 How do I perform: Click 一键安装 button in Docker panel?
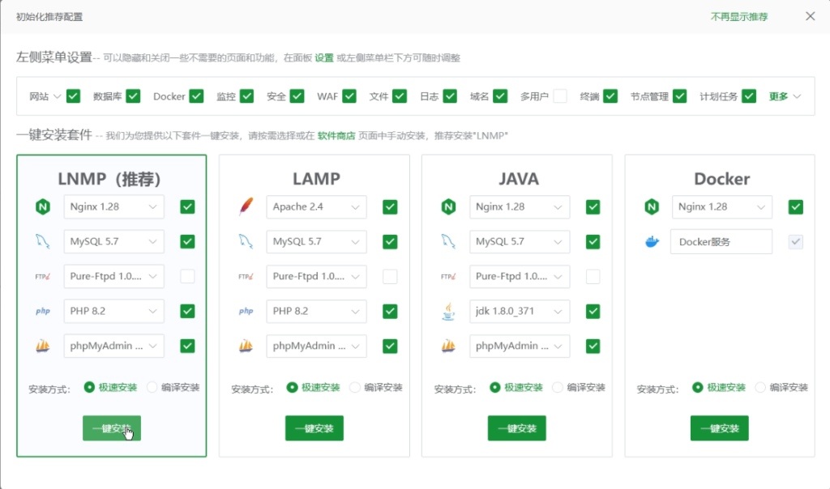pyautogui.click(x=719, y=428)
